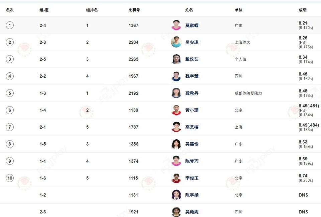Click the rank 1 circle badge
Viewport: 321px width, 217px height.
tap(10, 25)
